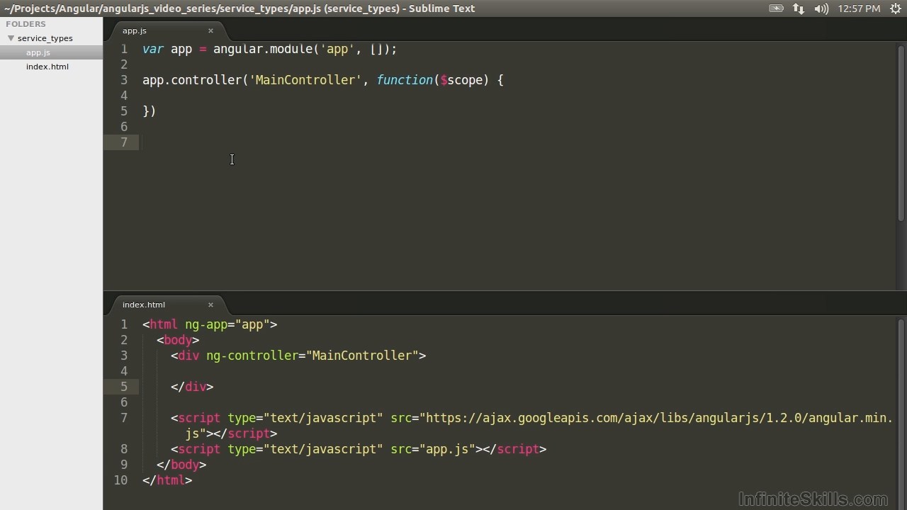Click line number 10 in index.html gutter
Image resolution: width=907 pixels, height=510 pixels.
coord(121,480)
